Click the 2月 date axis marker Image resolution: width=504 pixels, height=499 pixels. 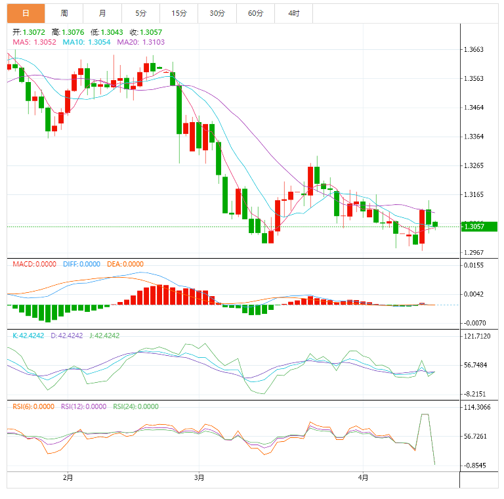[x=68, y=478]
